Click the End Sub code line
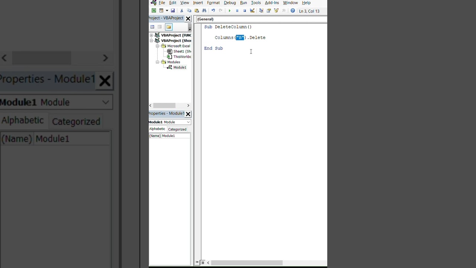Viewport: 476px width, 268px height. [x=213, y=48]
